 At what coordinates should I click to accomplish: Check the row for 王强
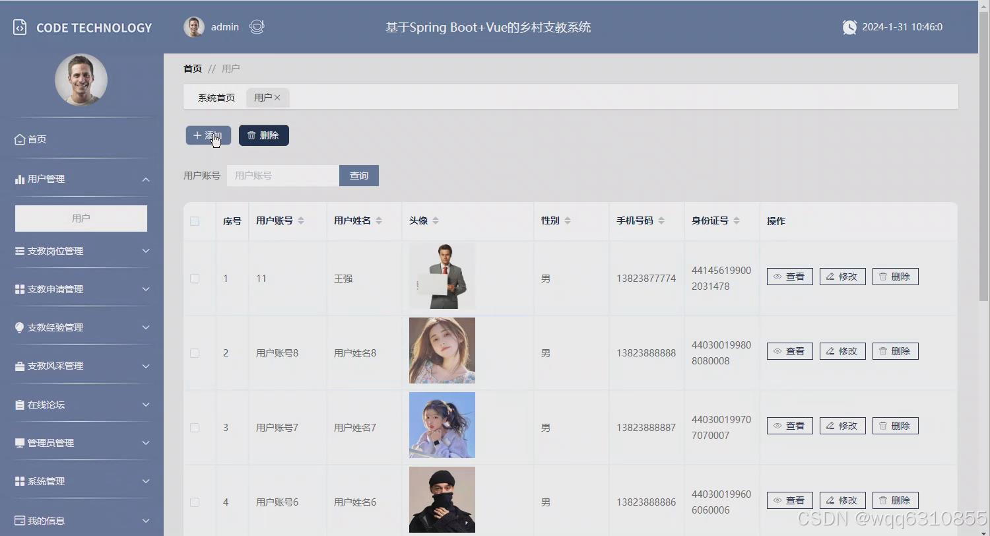click(195, 279)
